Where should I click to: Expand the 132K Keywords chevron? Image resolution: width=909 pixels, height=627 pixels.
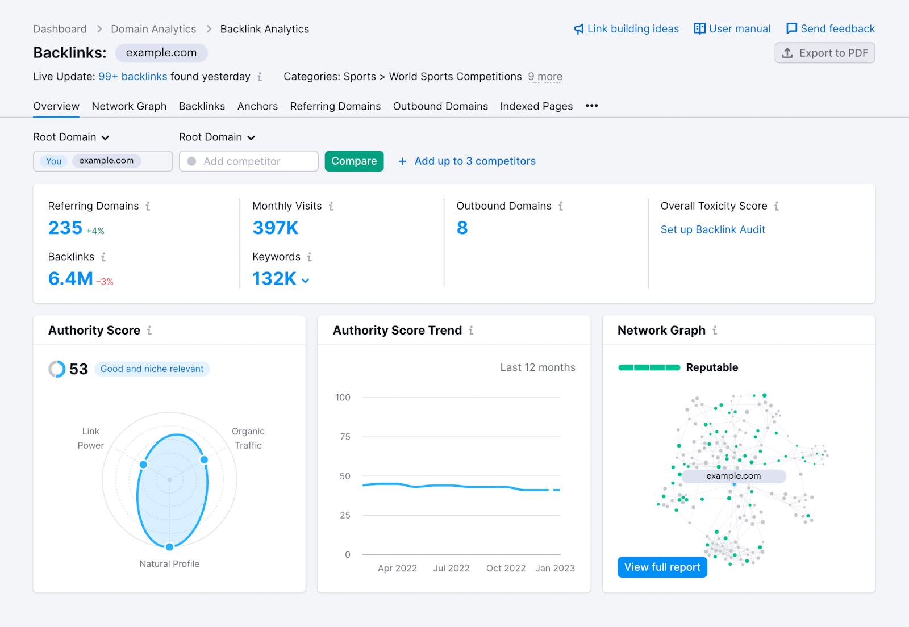click(x=306, y=281)
